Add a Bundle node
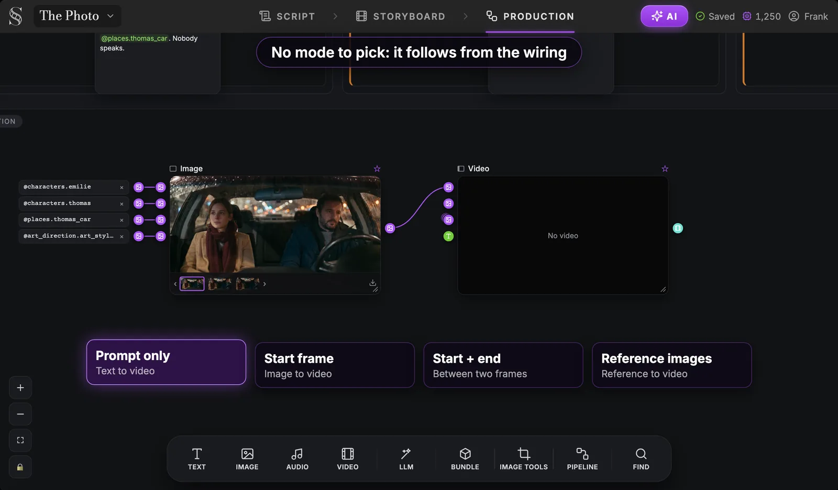The height and width of the screenshot is (490, 838). click(465, 459)
